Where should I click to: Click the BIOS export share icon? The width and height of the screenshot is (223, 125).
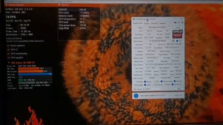tap(173, 41)
